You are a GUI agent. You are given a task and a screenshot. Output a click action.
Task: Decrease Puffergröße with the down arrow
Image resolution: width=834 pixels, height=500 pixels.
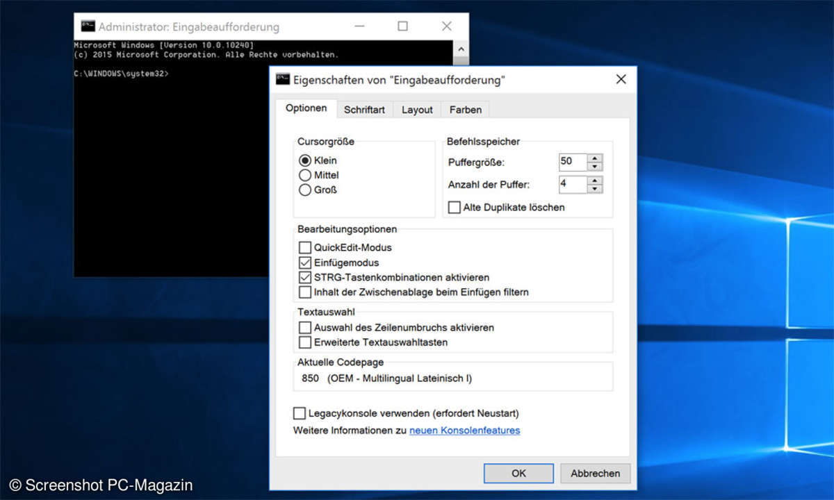[595, 166]
